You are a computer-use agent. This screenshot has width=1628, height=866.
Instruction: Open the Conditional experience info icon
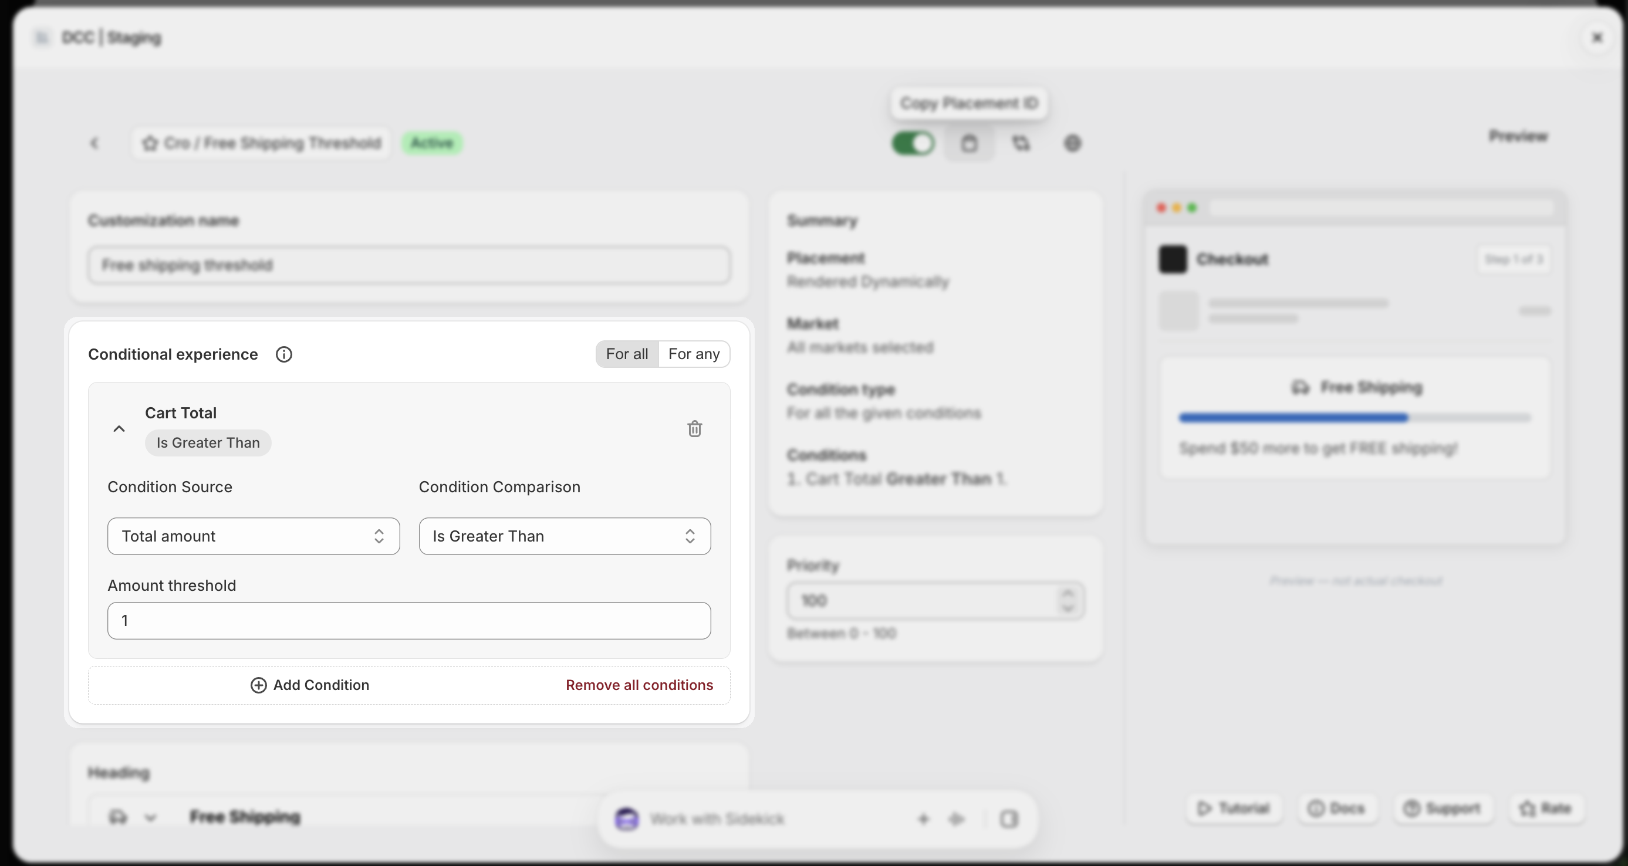click(x=284, y=354)
